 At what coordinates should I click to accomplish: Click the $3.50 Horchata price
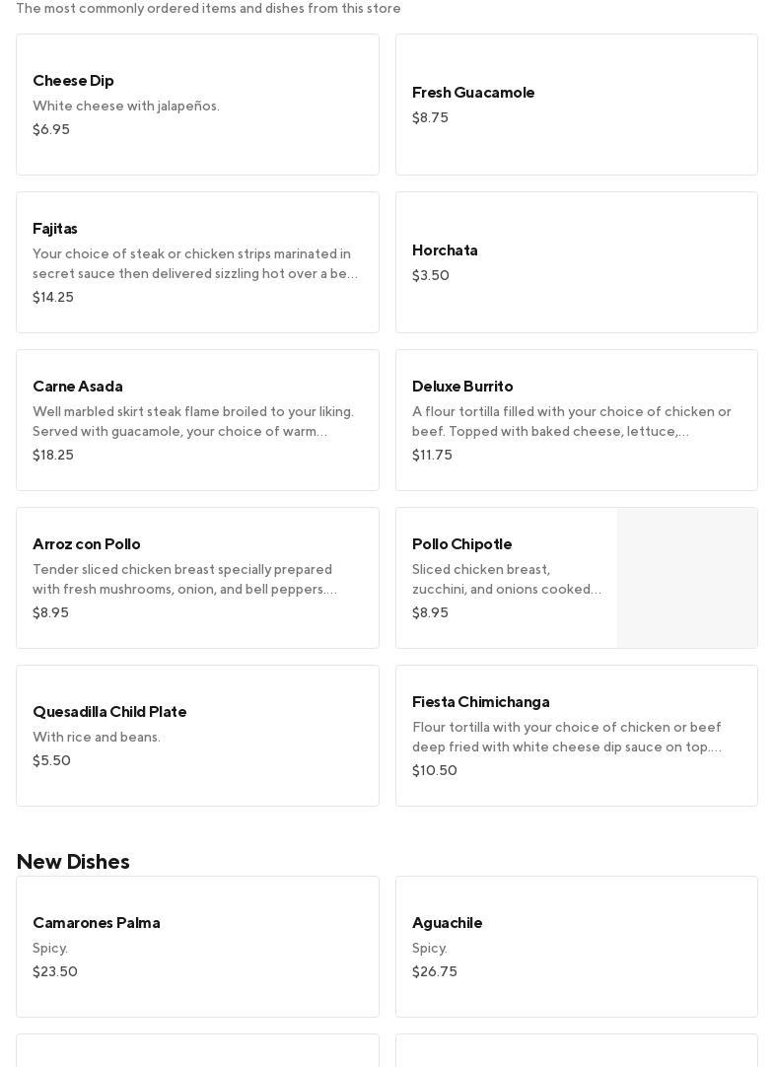pos(431,275)
